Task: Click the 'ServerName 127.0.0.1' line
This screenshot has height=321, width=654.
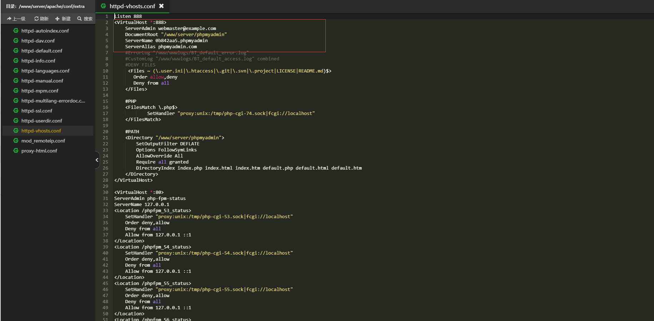Action: click(142, 205)
